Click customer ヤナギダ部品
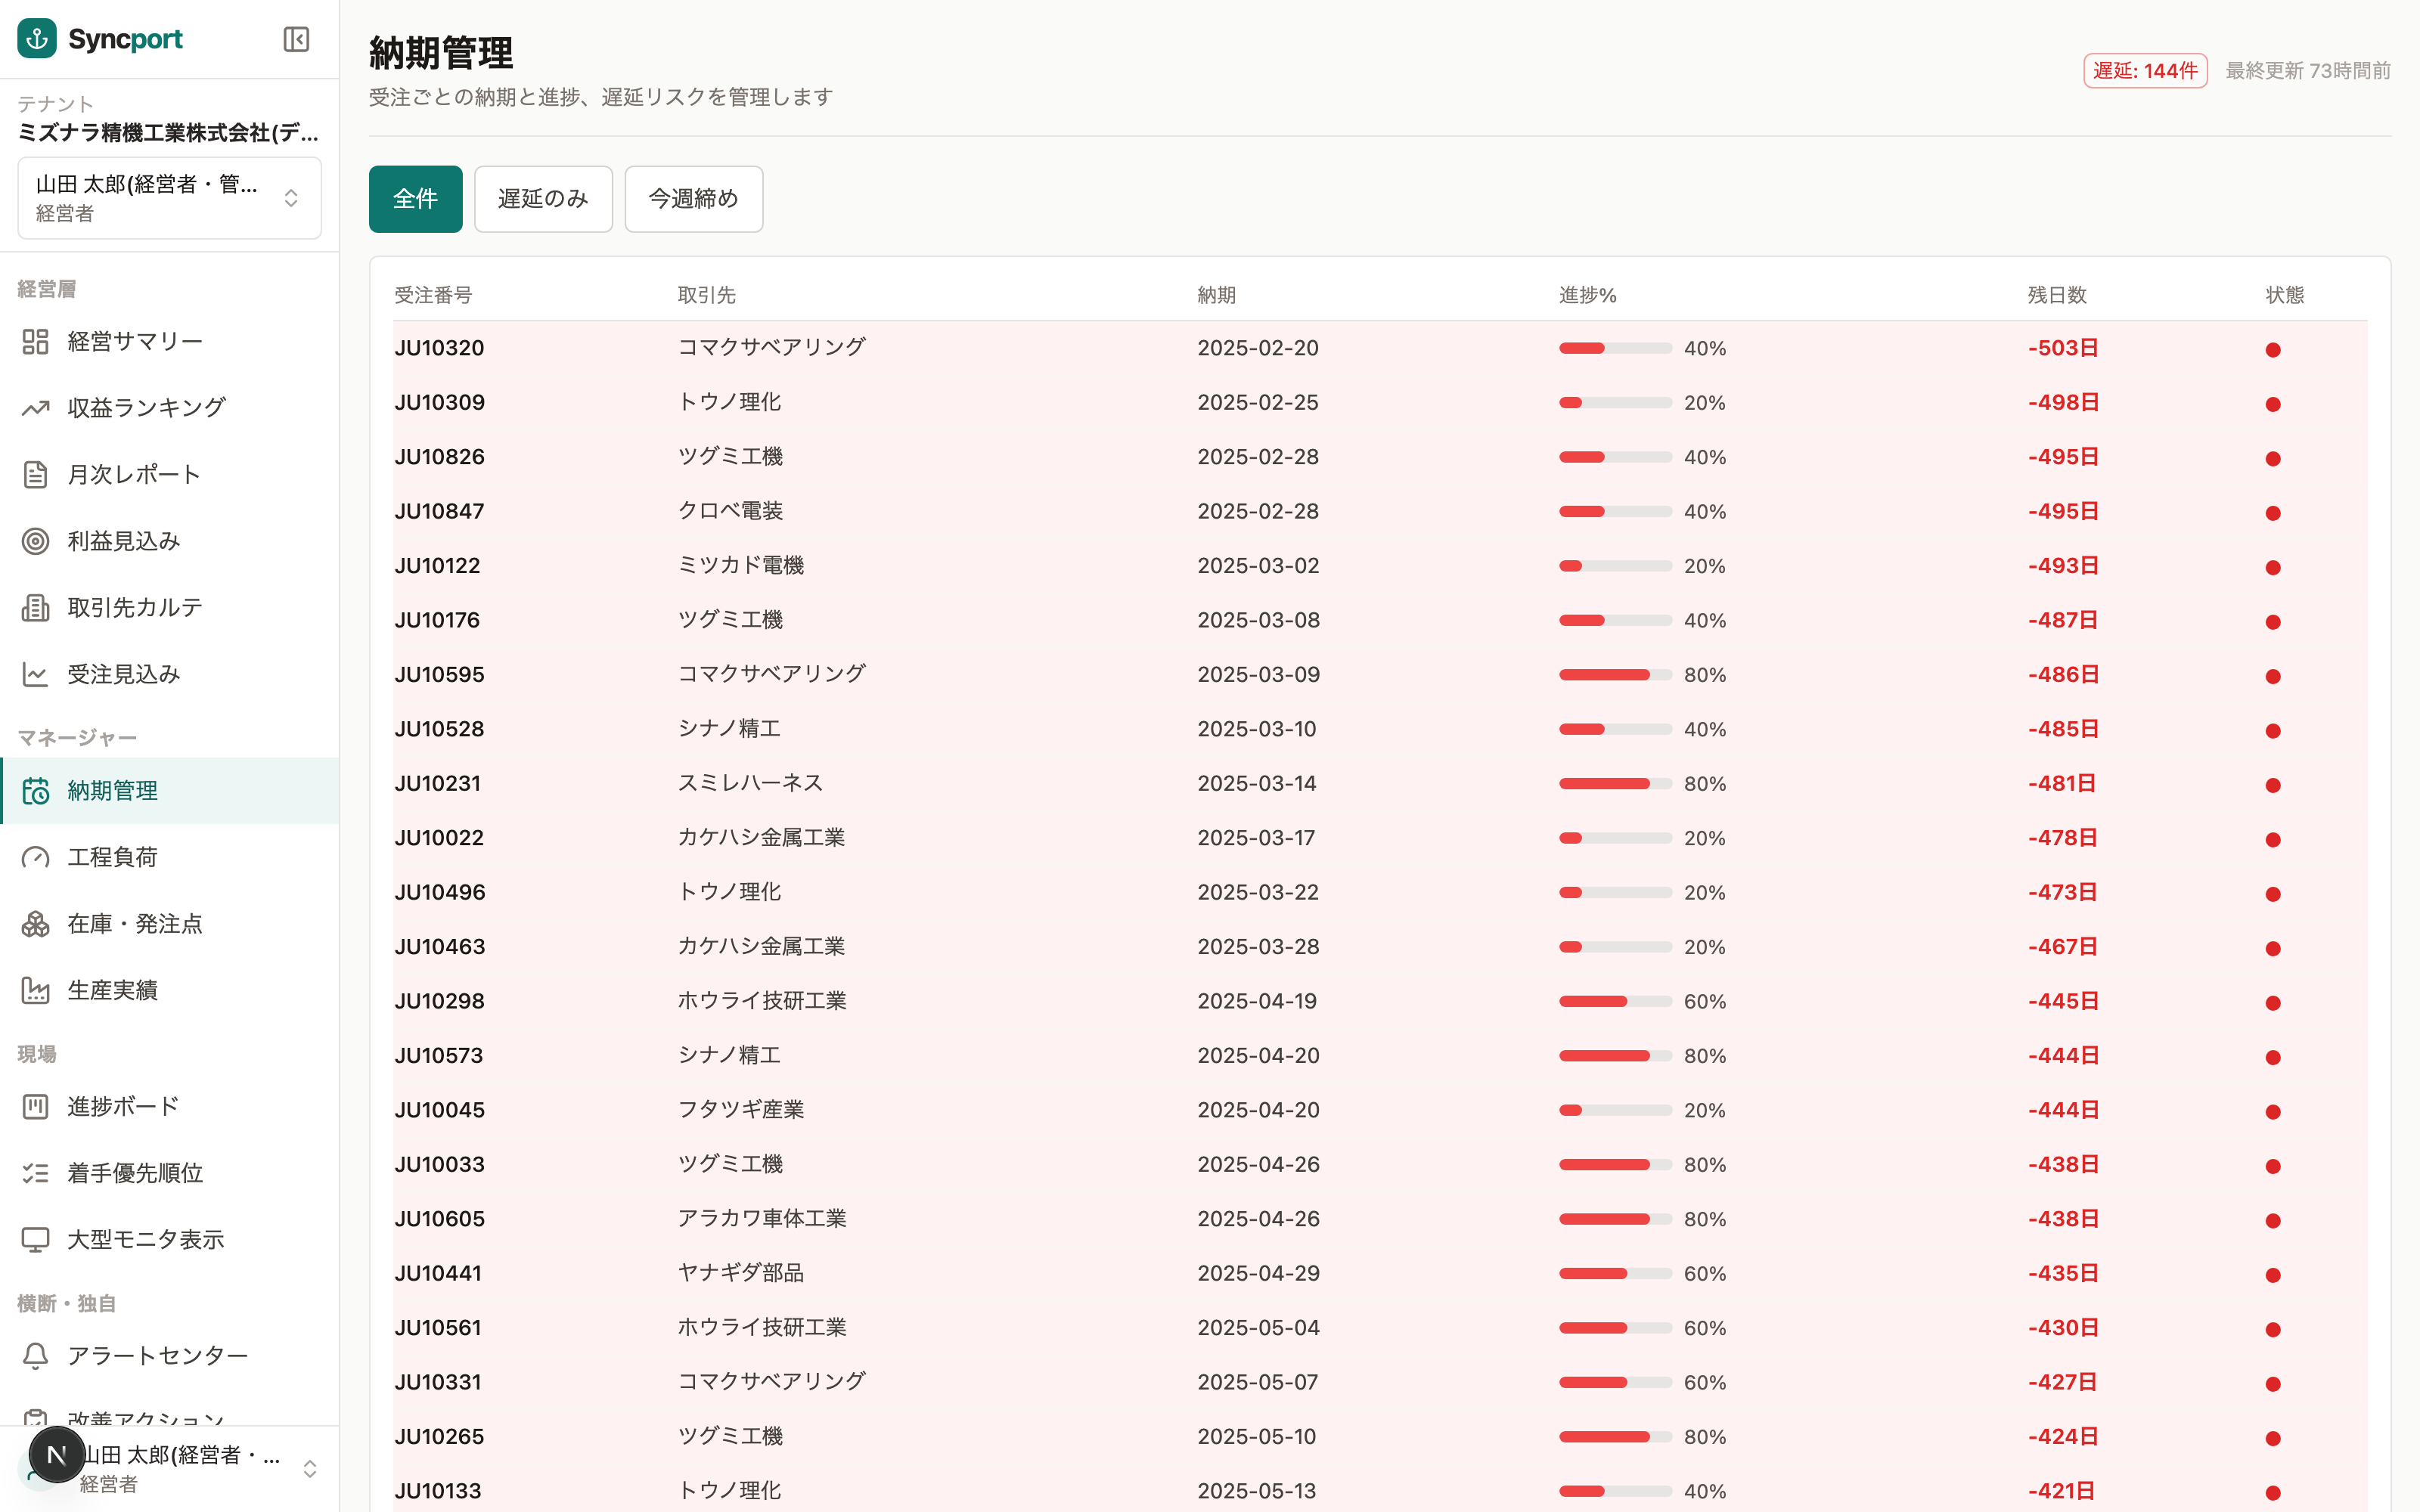 tap(740, 1273)
